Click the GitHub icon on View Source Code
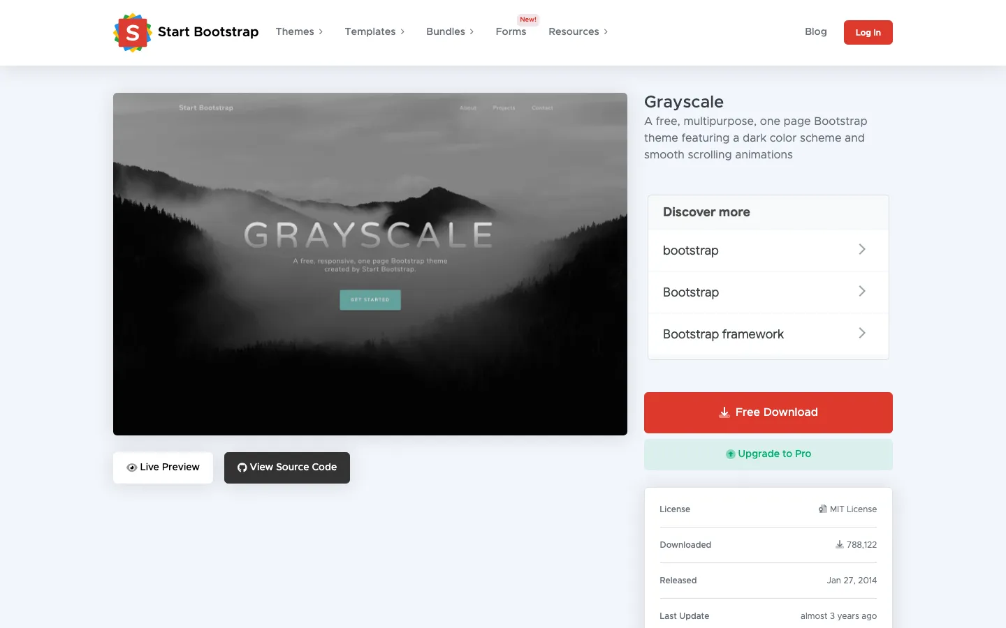 tap(242, 468)
